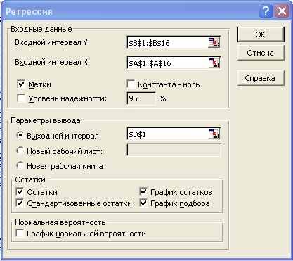Viewport: 293px width, 261px height.
Task: Open help with Справка button
Action: click(x=261, y=78)
